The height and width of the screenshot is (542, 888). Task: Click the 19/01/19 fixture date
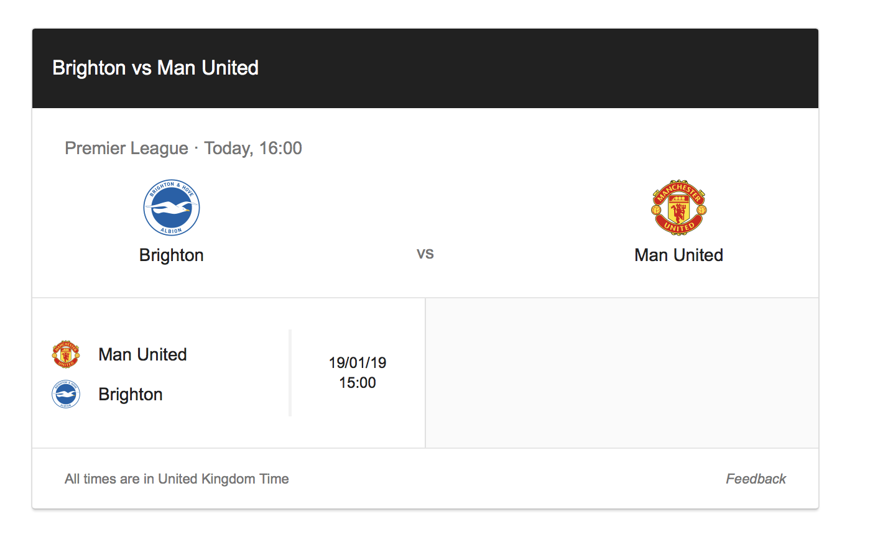click(358, 362)
